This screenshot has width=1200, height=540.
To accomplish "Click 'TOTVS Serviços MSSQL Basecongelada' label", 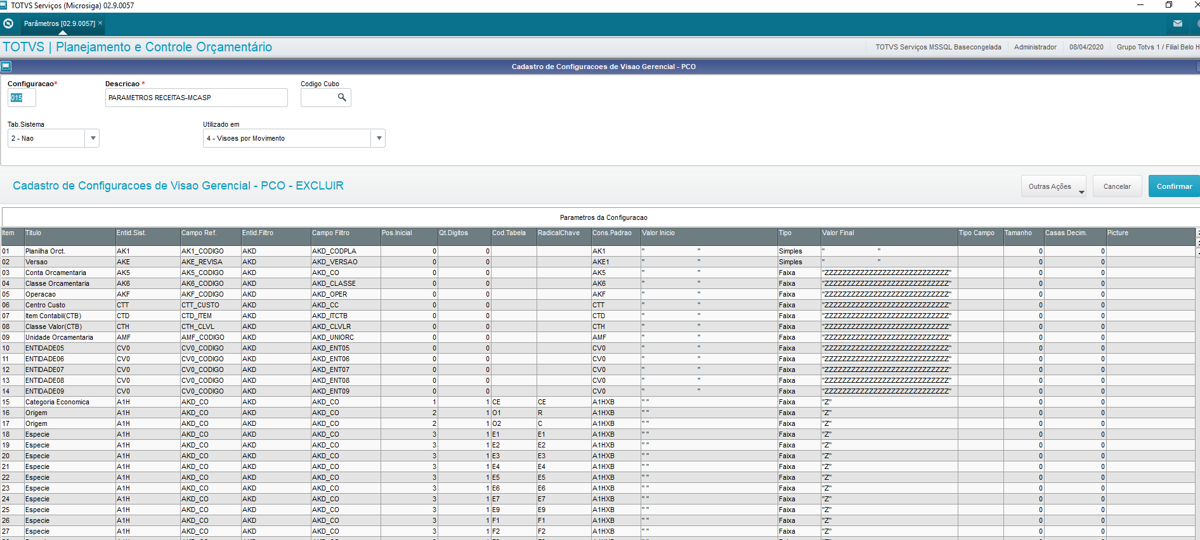I will pos(938,47).
